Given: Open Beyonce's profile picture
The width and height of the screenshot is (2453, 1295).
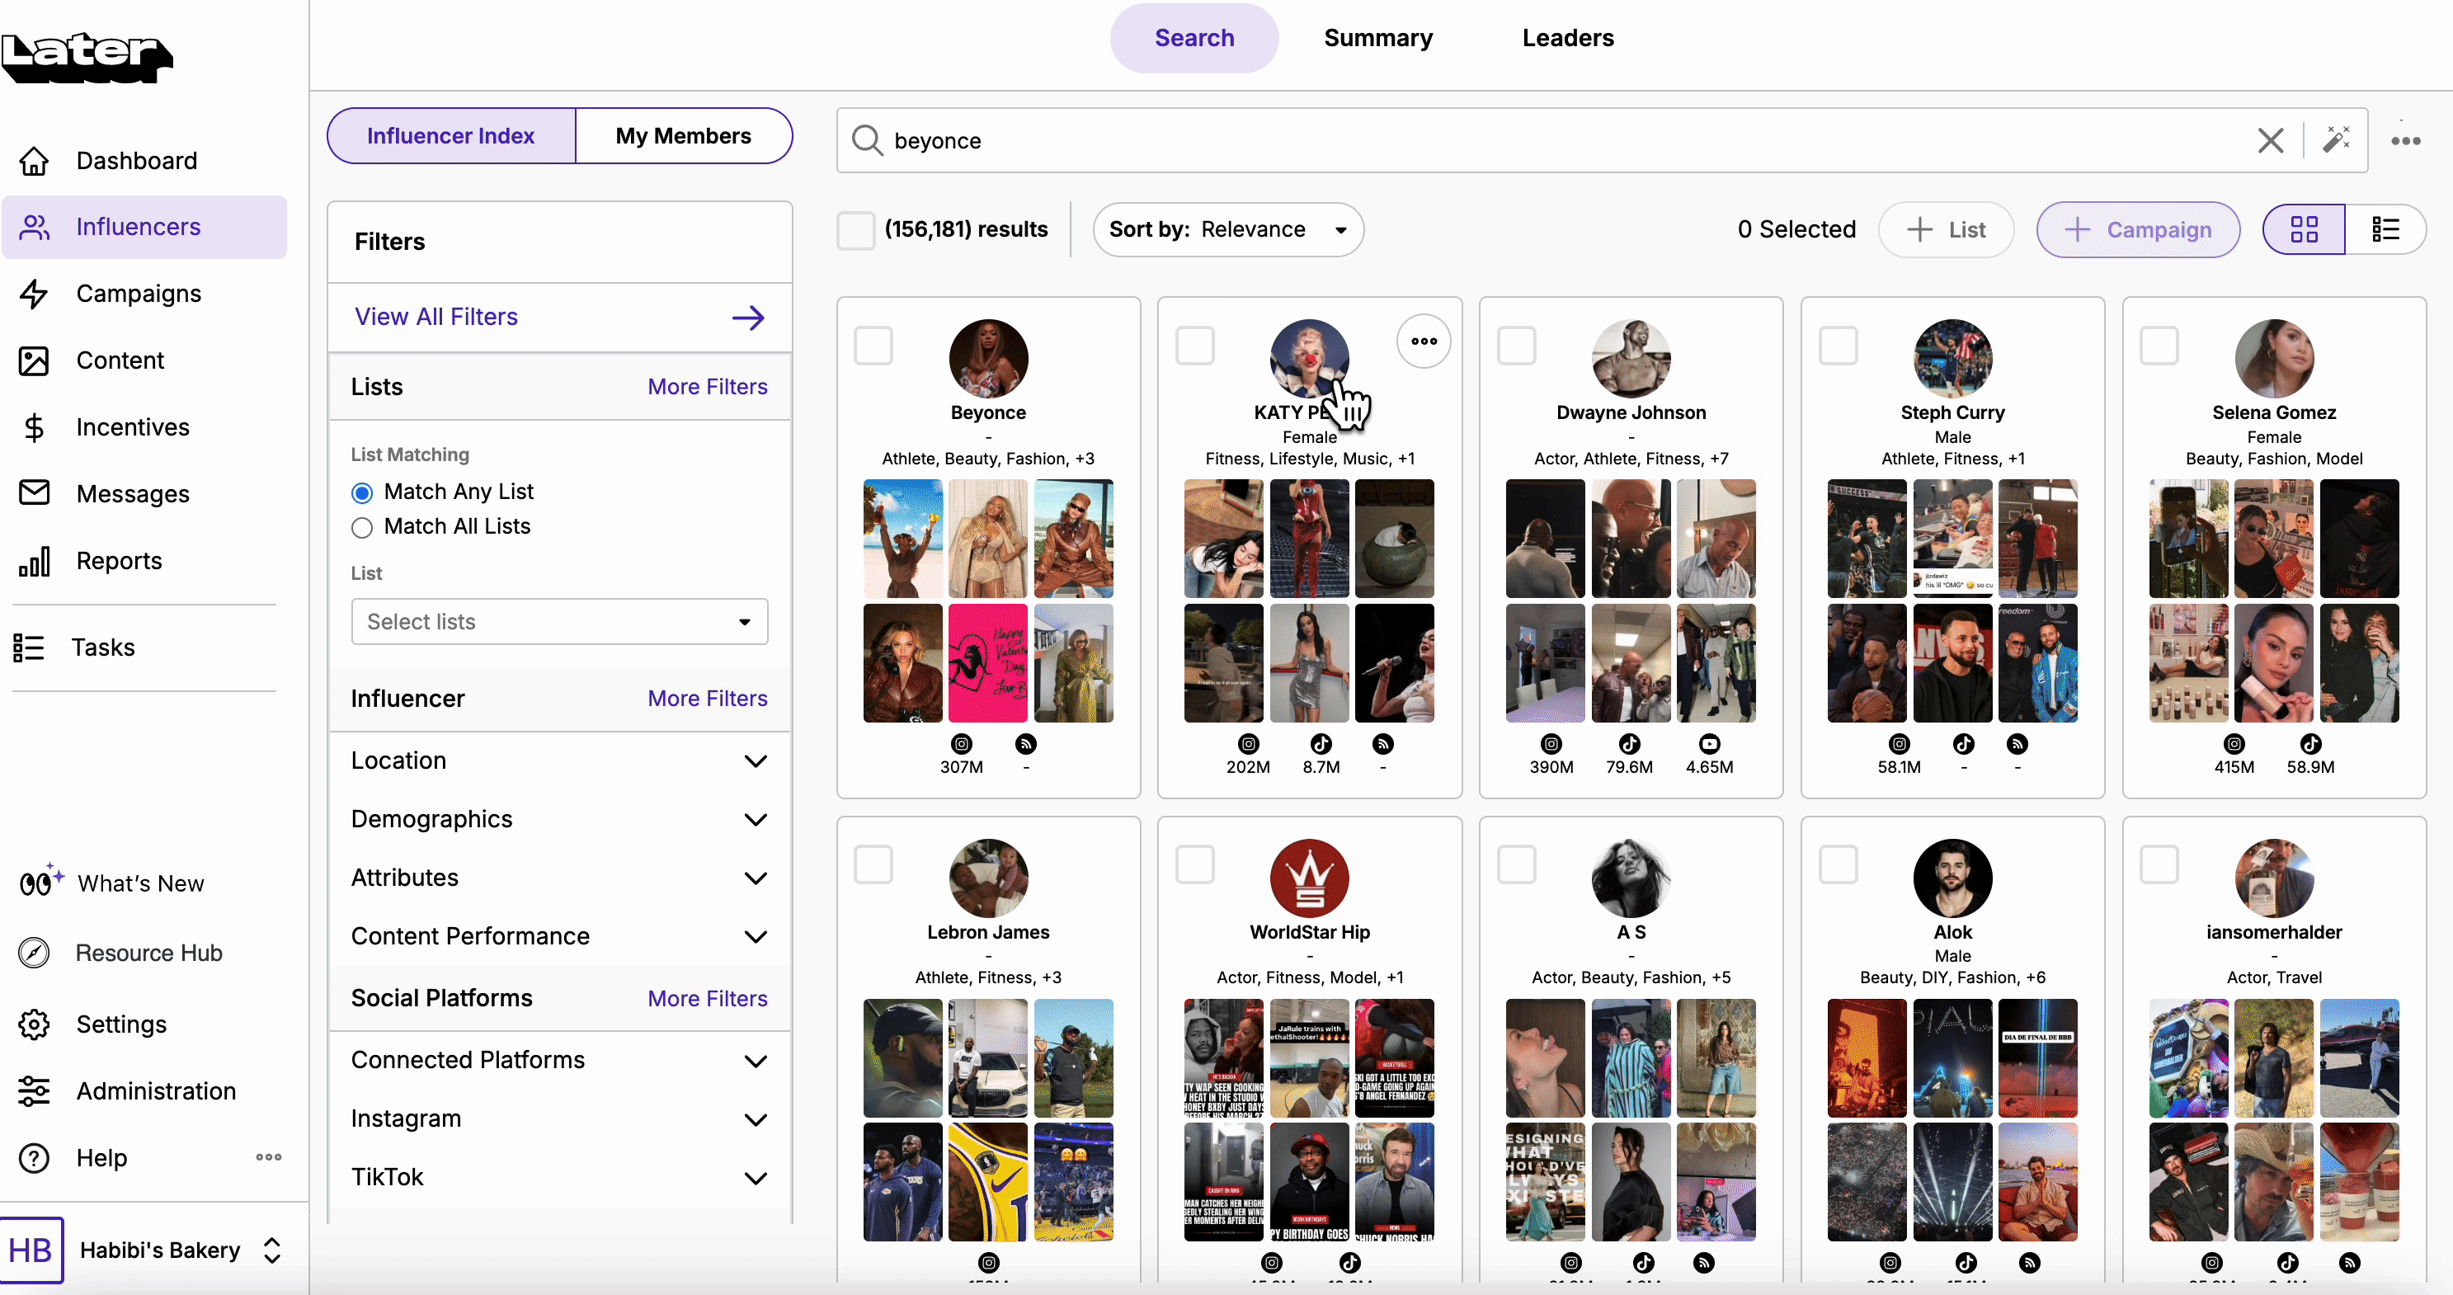Looking at the screenshot, I should [x=987, y=358].
